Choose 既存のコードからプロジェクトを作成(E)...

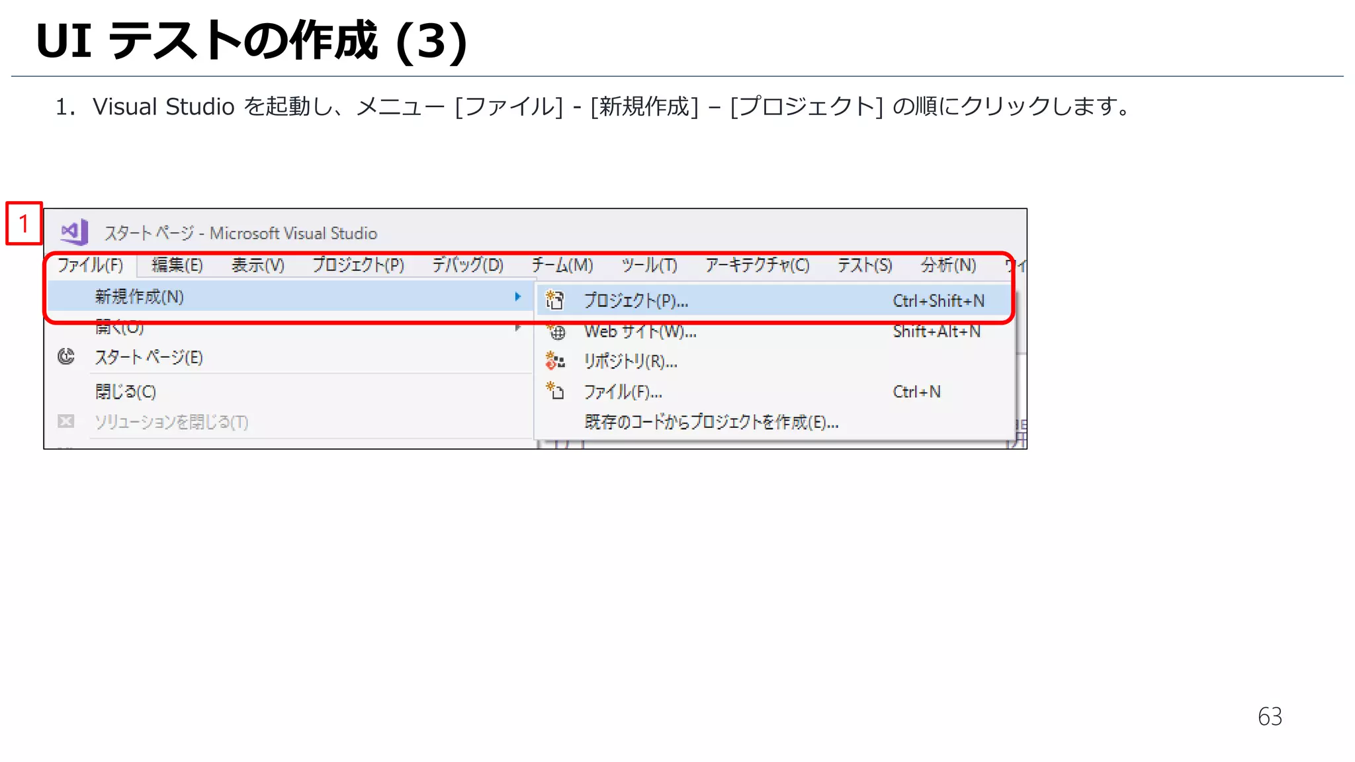coord(775,422)
